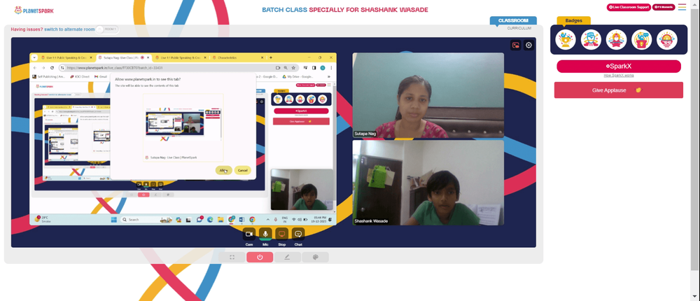The image size is (700, 301).
Task: Open the color palette tool
Action: pyautogui.click(x=315, y=257)
